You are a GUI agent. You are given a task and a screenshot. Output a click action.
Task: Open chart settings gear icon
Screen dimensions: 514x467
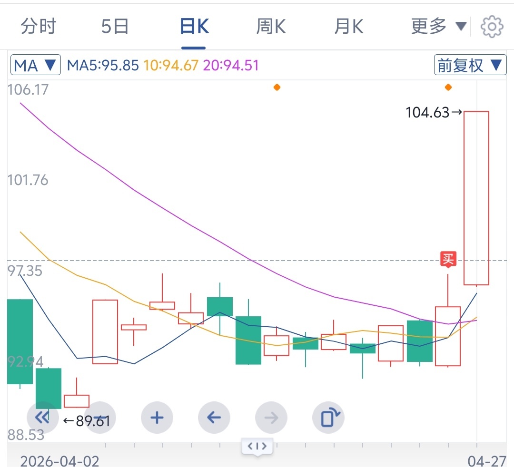click(492, 27)
